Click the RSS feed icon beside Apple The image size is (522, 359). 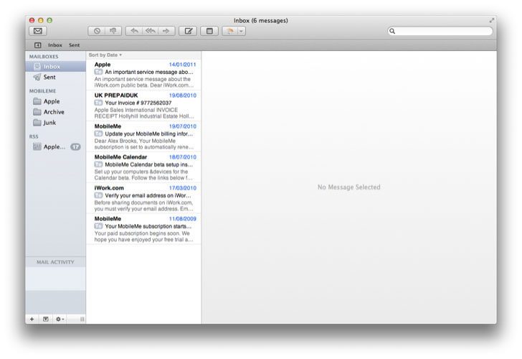(37, 146)
